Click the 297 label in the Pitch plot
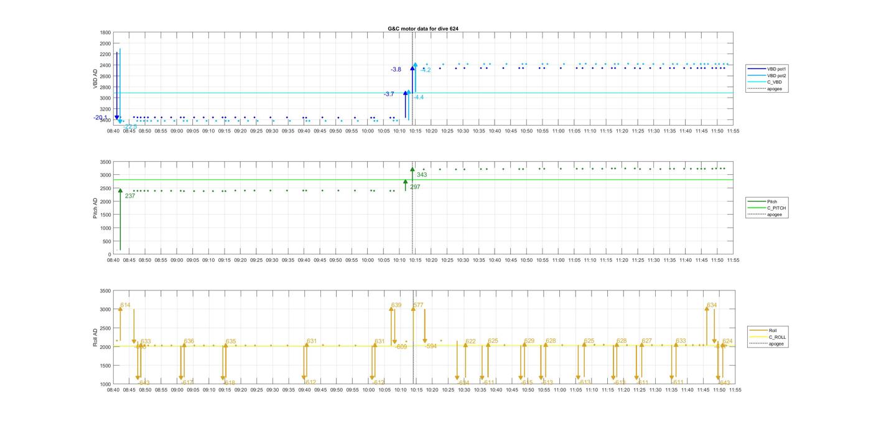Viewport: 871px width, 431px height. click(415, 187)
